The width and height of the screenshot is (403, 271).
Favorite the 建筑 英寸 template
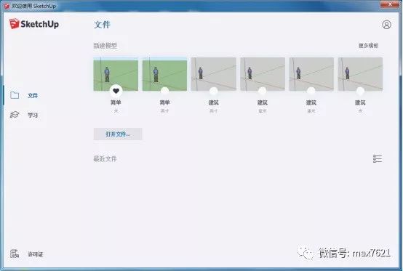(213, 91)
